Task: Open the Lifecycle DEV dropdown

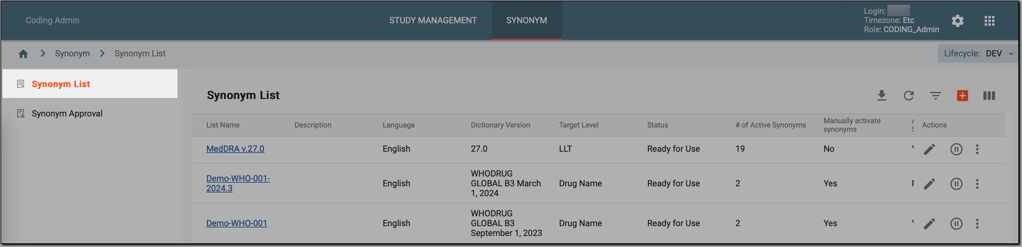Action: [x=978, y=54]
